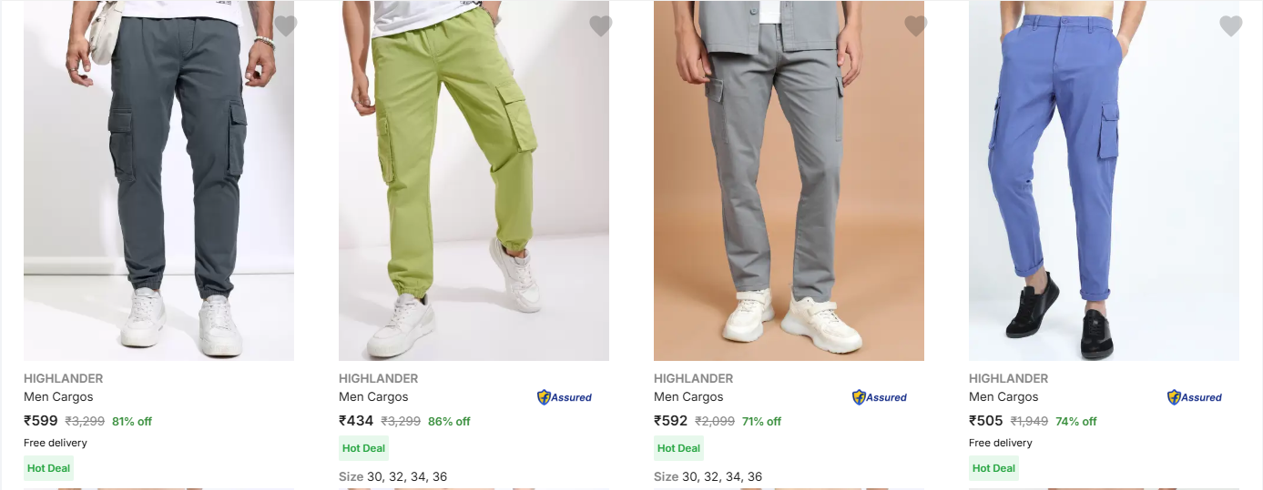This screenshot has width=1263, height=490.
Task: Click the Hot Deal tag under ₹599 product
Action: pos(48,468)
